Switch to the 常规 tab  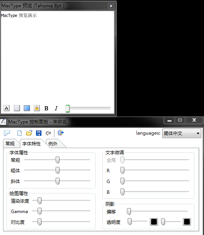pyautogui.click(x=10, y=143)
